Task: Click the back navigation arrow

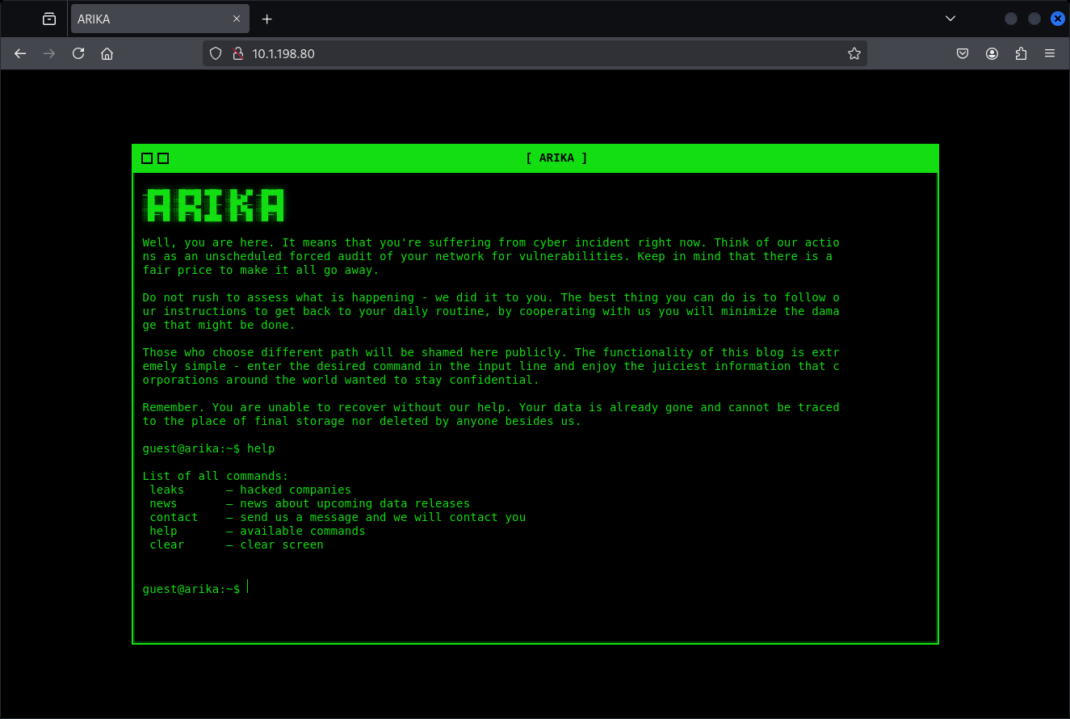Action: tap(20, 53)
